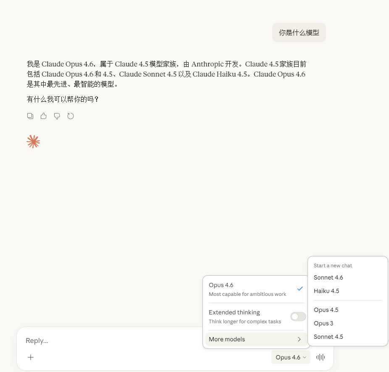The image size is (389, 372).
Task: Click the Start a new chat label
Action: coord(333,265)
